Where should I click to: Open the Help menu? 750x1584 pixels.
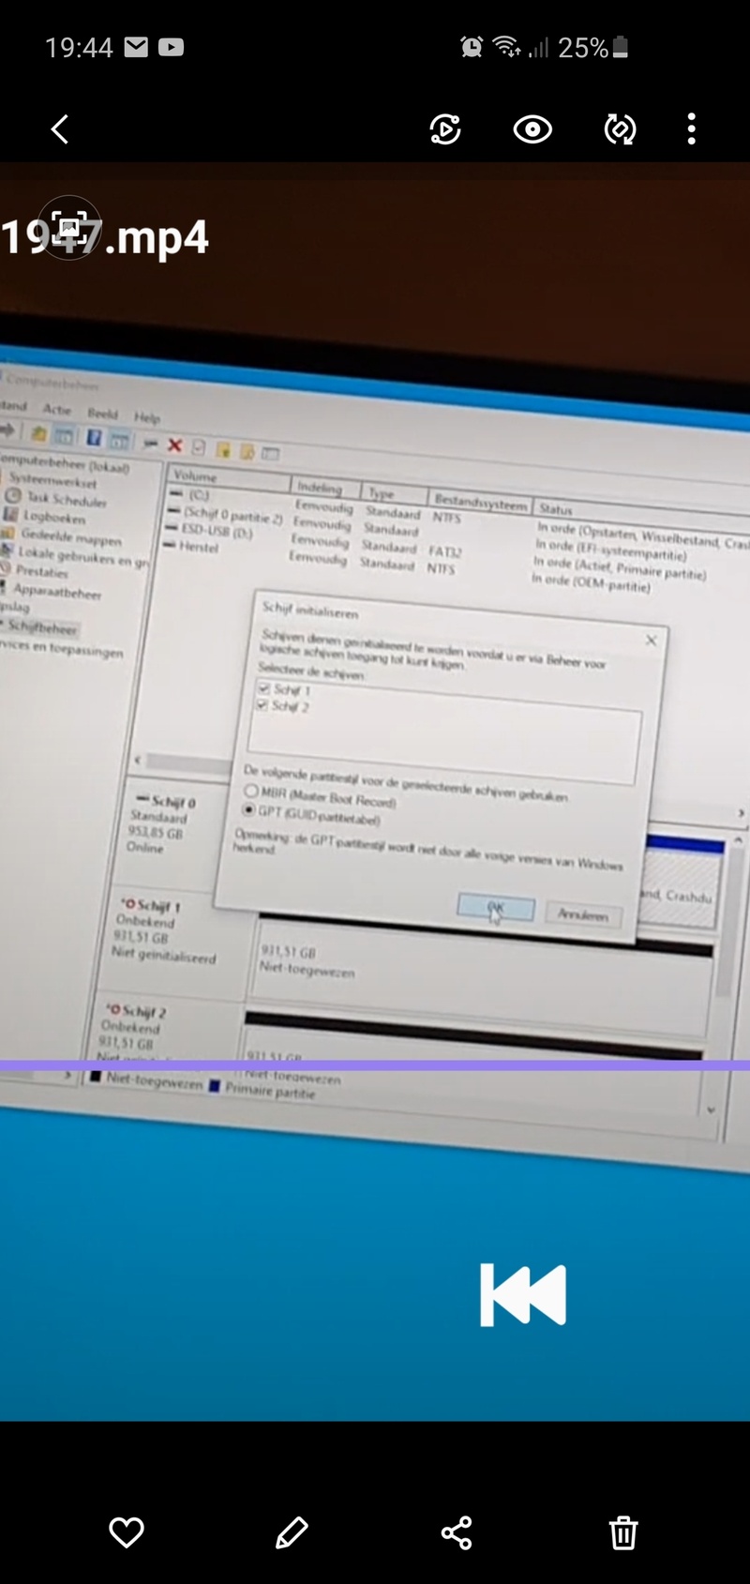tap(147, 417)
